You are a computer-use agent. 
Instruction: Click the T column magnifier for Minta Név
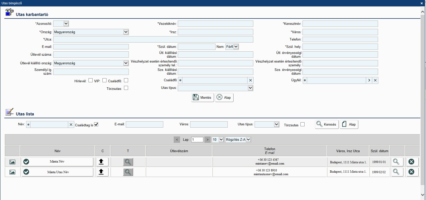click(x=128, y=162)
